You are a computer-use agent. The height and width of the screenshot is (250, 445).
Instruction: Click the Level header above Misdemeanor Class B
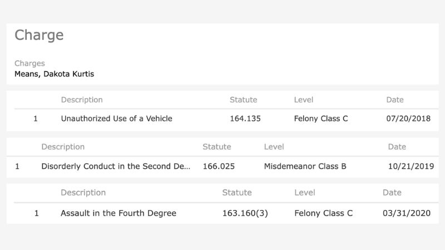pyautogui.click(x=274, y=147)
